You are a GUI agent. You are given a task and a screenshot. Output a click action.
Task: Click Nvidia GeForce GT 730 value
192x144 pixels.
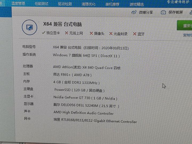85,98
